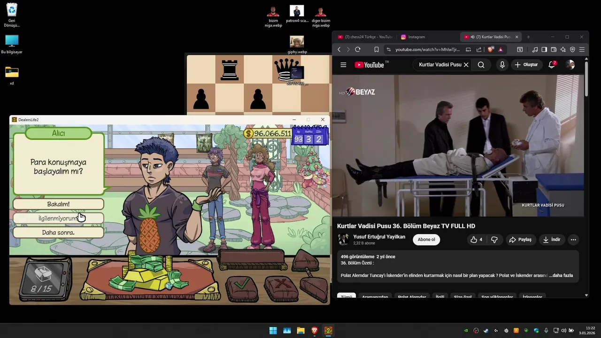Viewport: 601px width, 338px height.
Task: Click the share icon in the address bar
Action: click(479, 49)
